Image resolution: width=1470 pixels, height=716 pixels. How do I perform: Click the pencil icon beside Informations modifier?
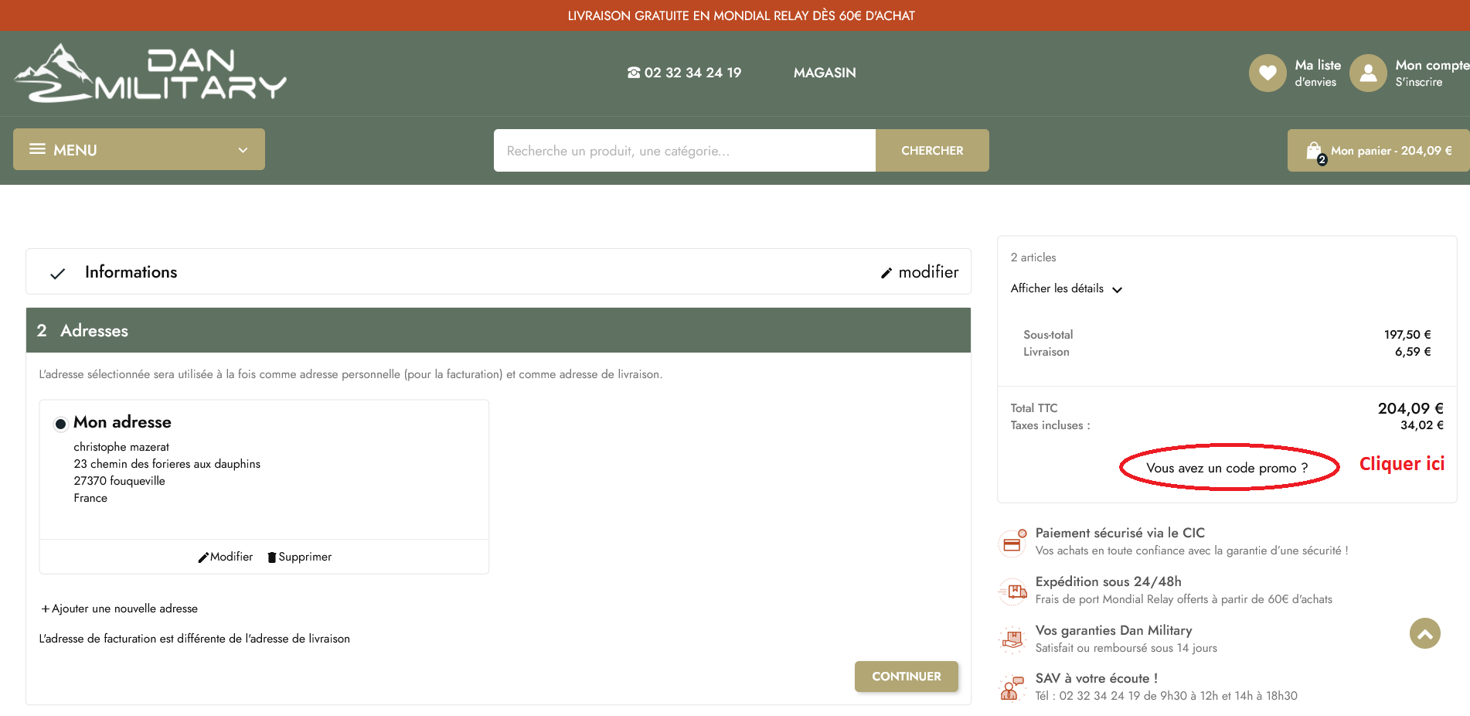tap(886, 273)
